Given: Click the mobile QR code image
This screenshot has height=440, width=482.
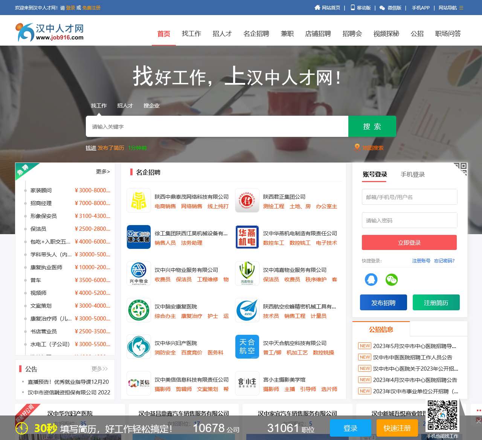Looking at the screenshot, I should [442, 415].
